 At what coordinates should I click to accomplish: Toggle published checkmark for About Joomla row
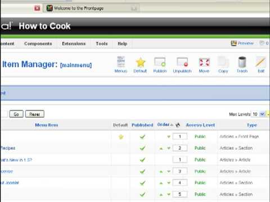(x=142, y=183)
